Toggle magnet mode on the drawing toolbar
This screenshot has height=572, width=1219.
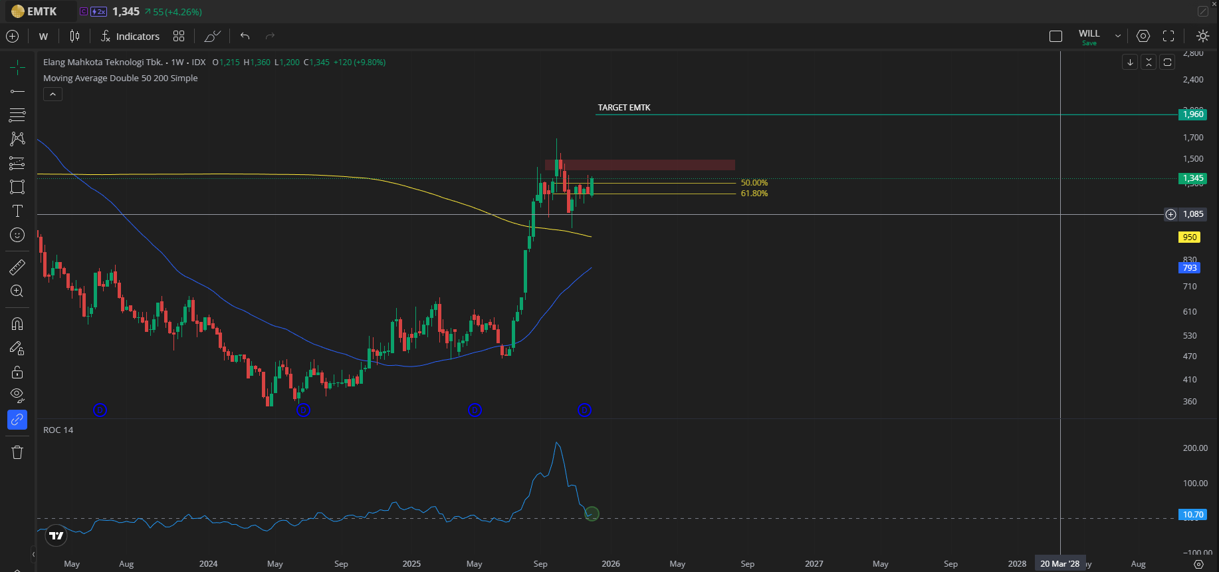pyautogui.click(x=17, y=324)
